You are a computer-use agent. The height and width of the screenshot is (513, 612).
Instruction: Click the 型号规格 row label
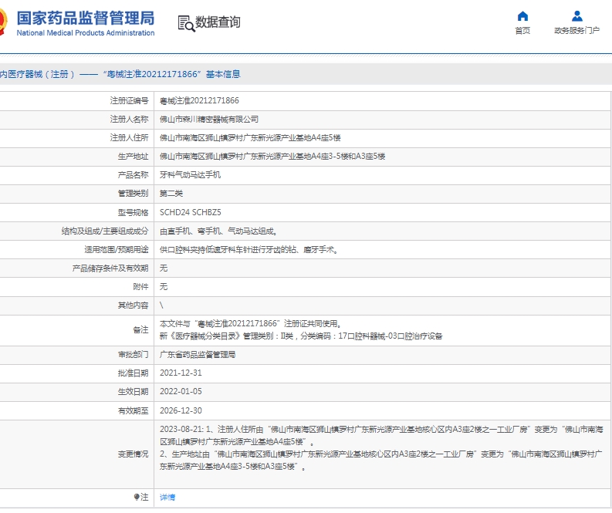[x=133, y=212]
